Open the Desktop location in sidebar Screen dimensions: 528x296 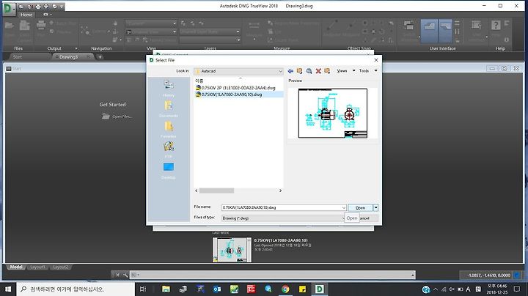coord(169,171)
